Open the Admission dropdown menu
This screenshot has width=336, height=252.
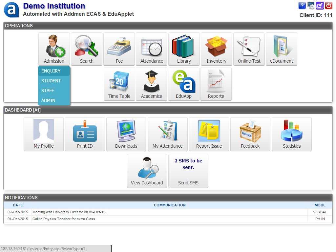54,49
